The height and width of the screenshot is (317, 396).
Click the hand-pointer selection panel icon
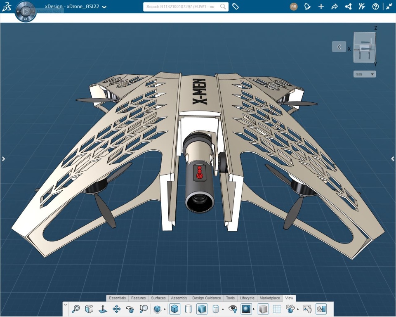[307, 309]
